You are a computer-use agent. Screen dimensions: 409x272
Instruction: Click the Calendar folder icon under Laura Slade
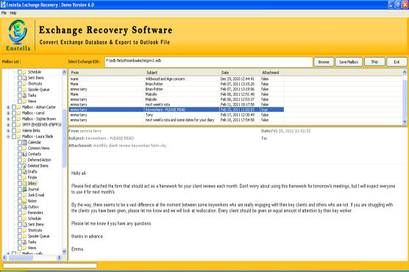pyautogui.click(x=24, y=143)
